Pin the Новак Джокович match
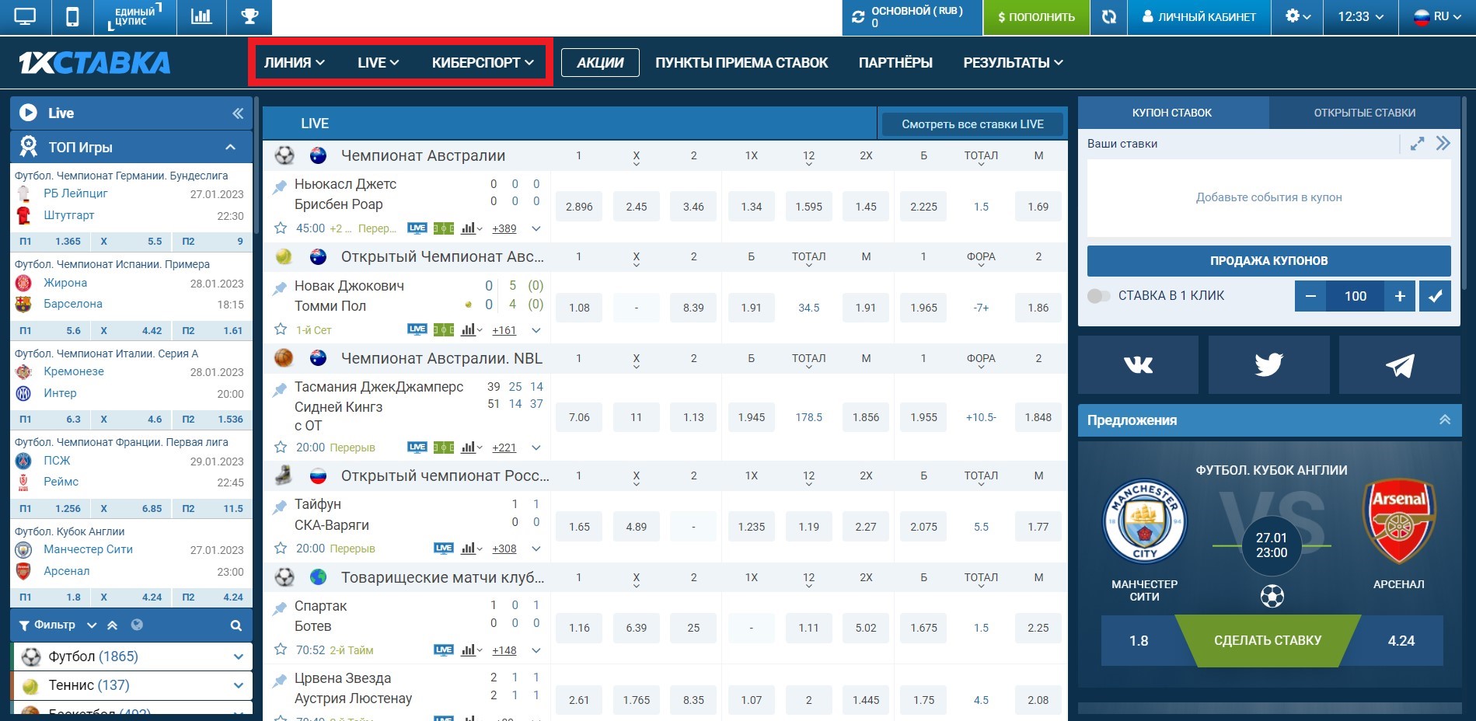Viewport: 1476px width, 721px height. [279, 289]
